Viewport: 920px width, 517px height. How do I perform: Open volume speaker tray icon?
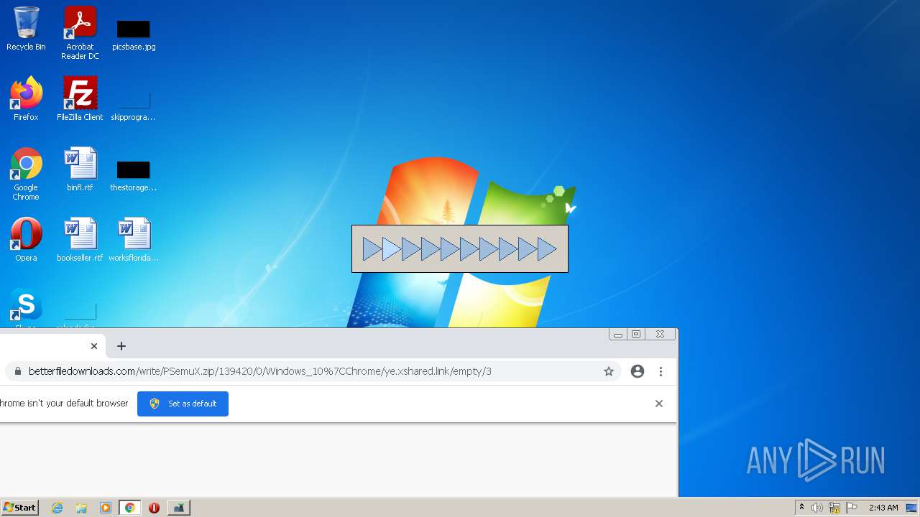coord(816,508)
